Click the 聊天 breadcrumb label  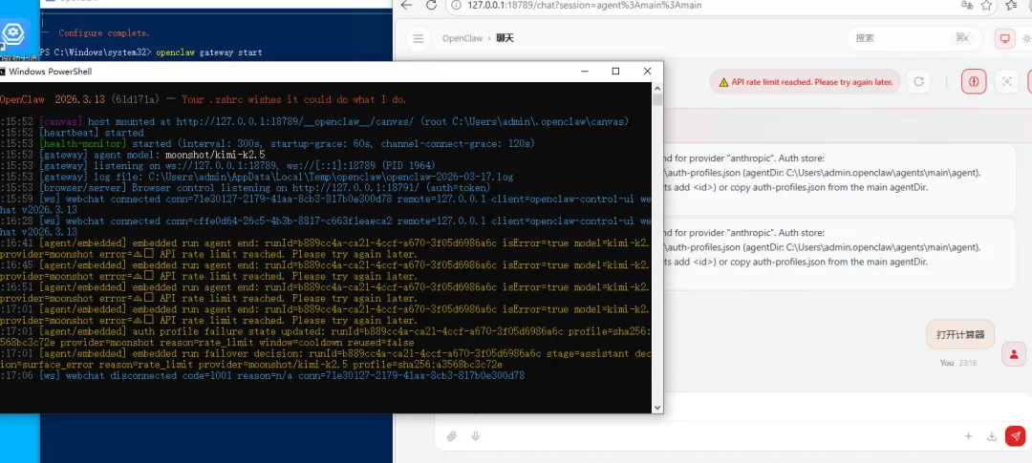coord(505,39)
